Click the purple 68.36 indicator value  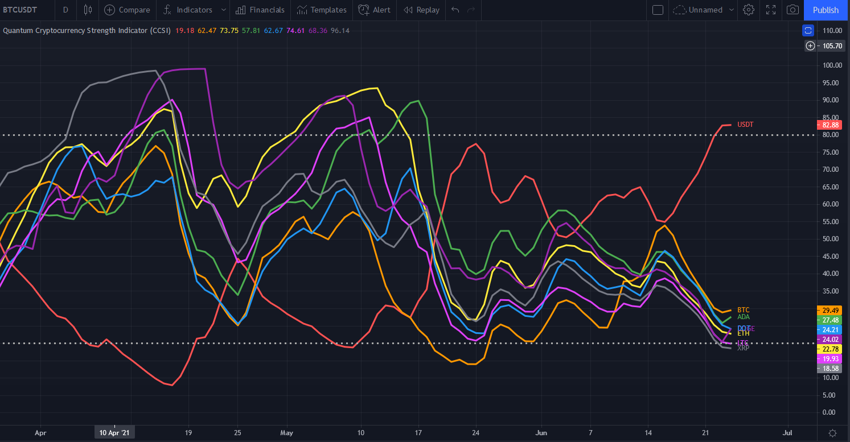(318, 30)
